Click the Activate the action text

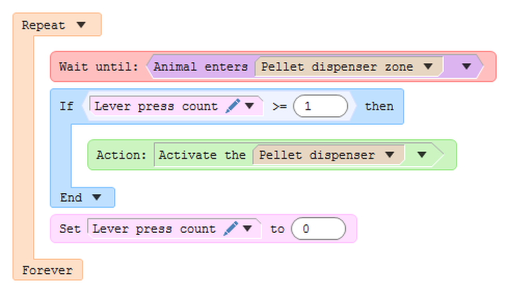coord(202,155)
